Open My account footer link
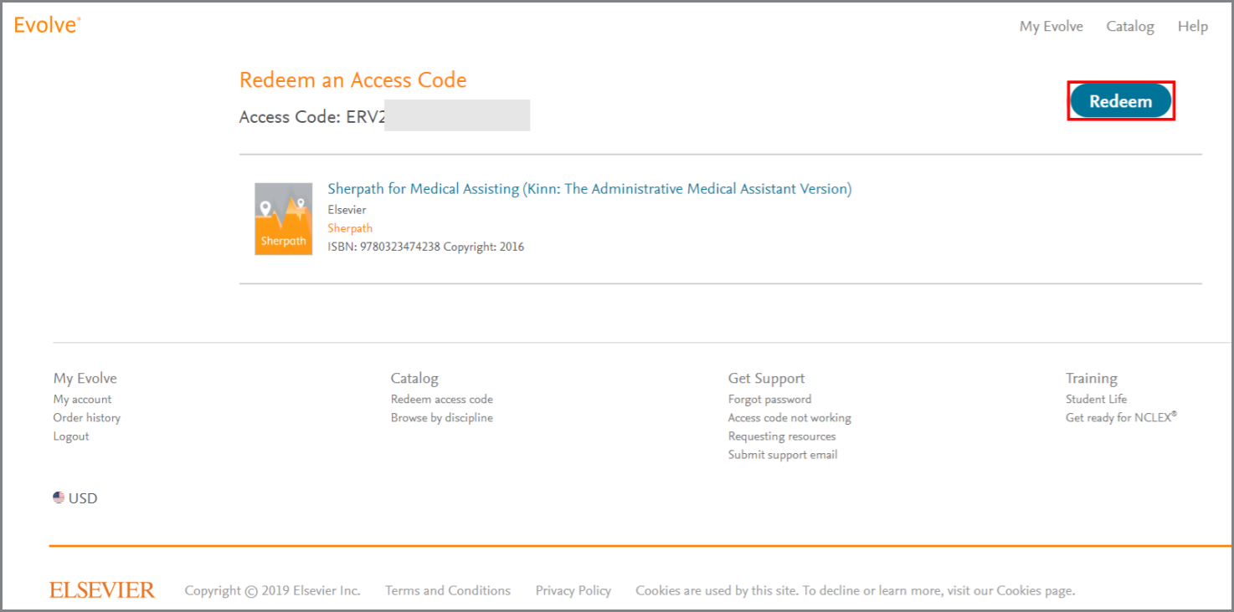Image resolution: width=1234 pixels, height=612 pixels. pos(82,400)
